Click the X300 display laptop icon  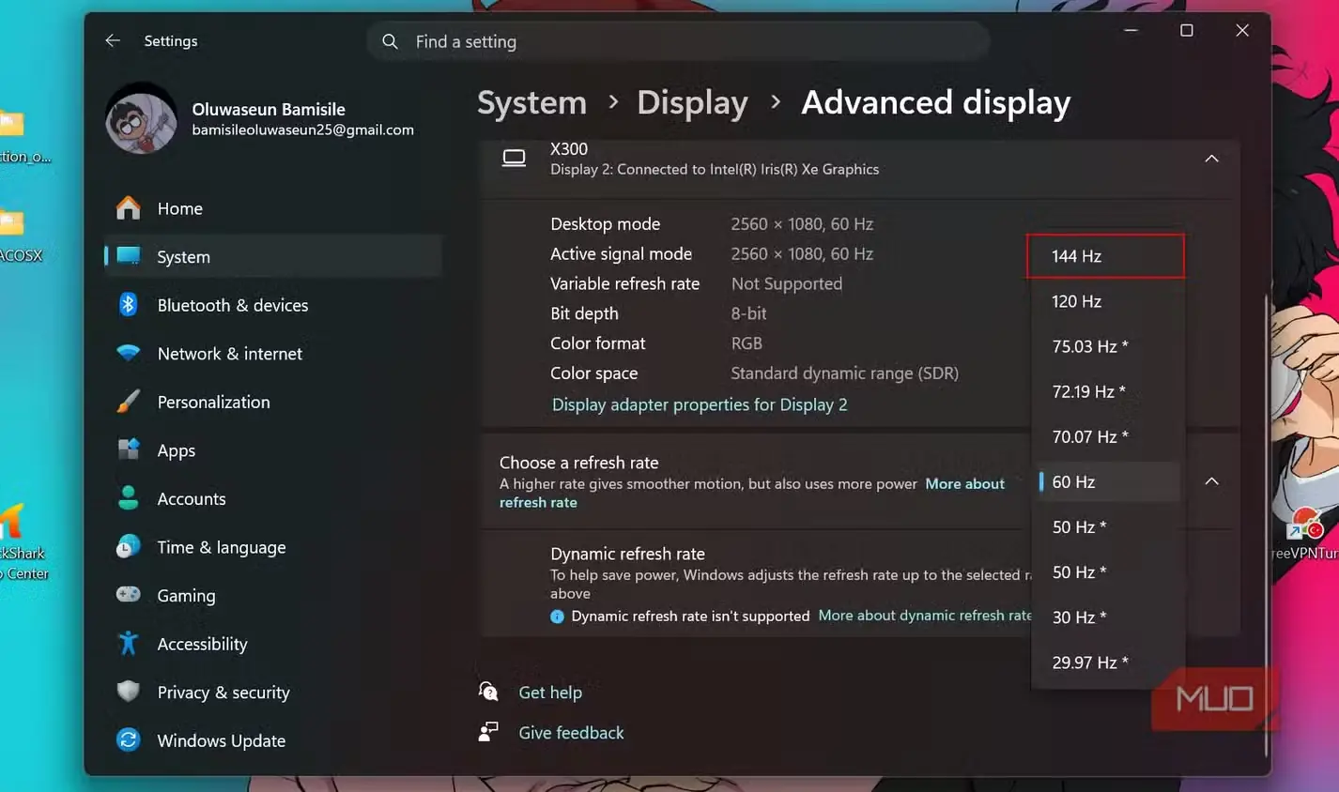[514, 159]
